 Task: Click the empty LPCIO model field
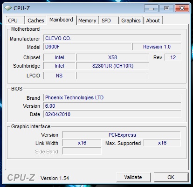[113, 76]
